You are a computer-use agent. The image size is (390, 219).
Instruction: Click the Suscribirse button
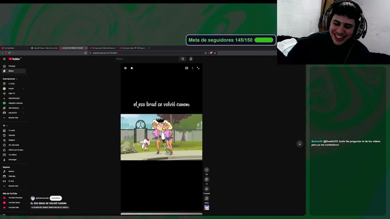(x=56, y=198)
